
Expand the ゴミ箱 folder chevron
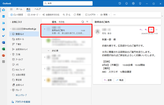pyautogui.click(x=11, y=54)
